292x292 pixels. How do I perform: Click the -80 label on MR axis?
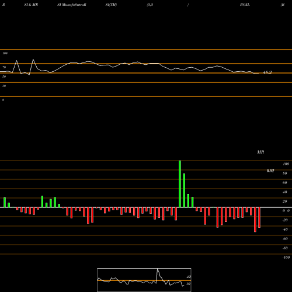click(x=285, y=248)
